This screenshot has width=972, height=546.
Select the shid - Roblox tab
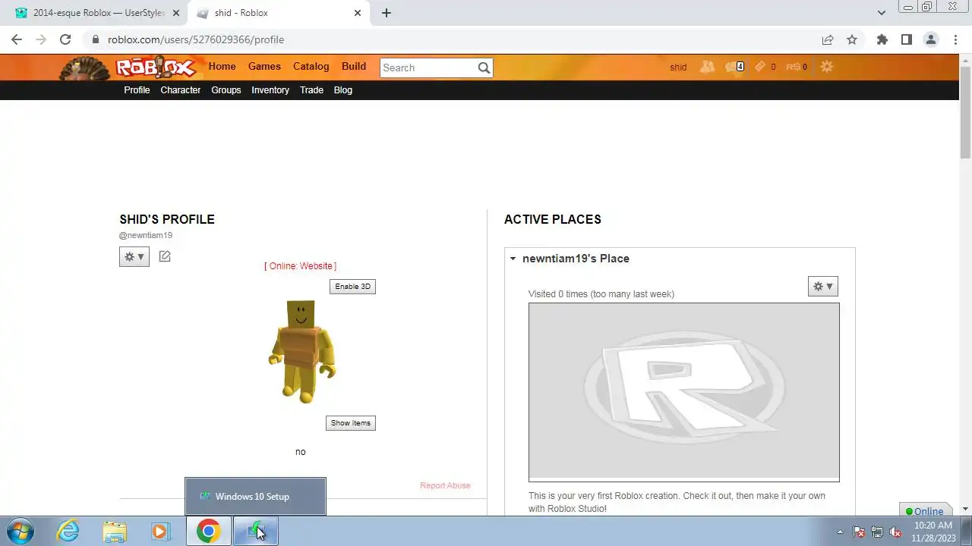[x=279, y=13]
